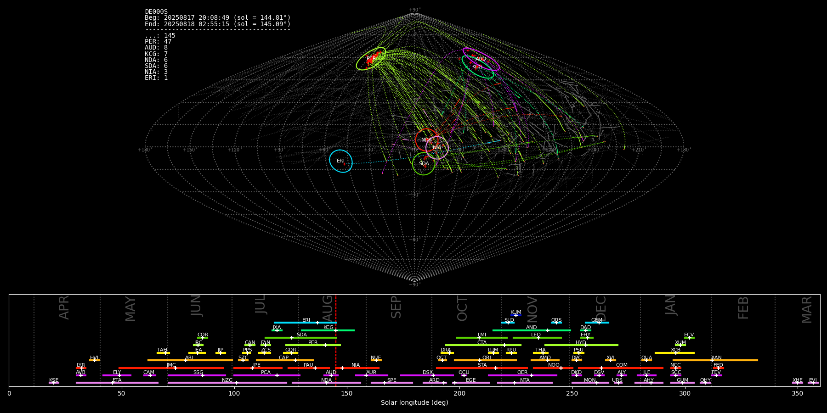Click the 'SDA: 6' legend entry

pyautogui.click(x=156, y=66)
